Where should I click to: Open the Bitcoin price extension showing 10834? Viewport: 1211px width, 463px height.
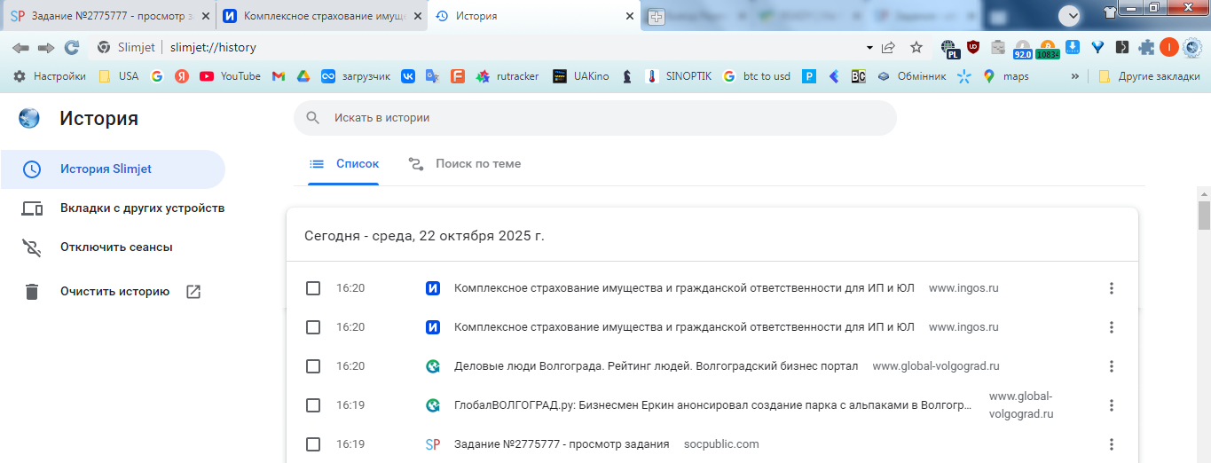[1047, 49]
